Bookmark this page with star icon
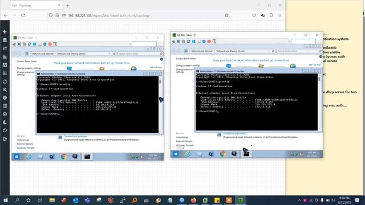365x205 pixels. click(x=226, y=15)
